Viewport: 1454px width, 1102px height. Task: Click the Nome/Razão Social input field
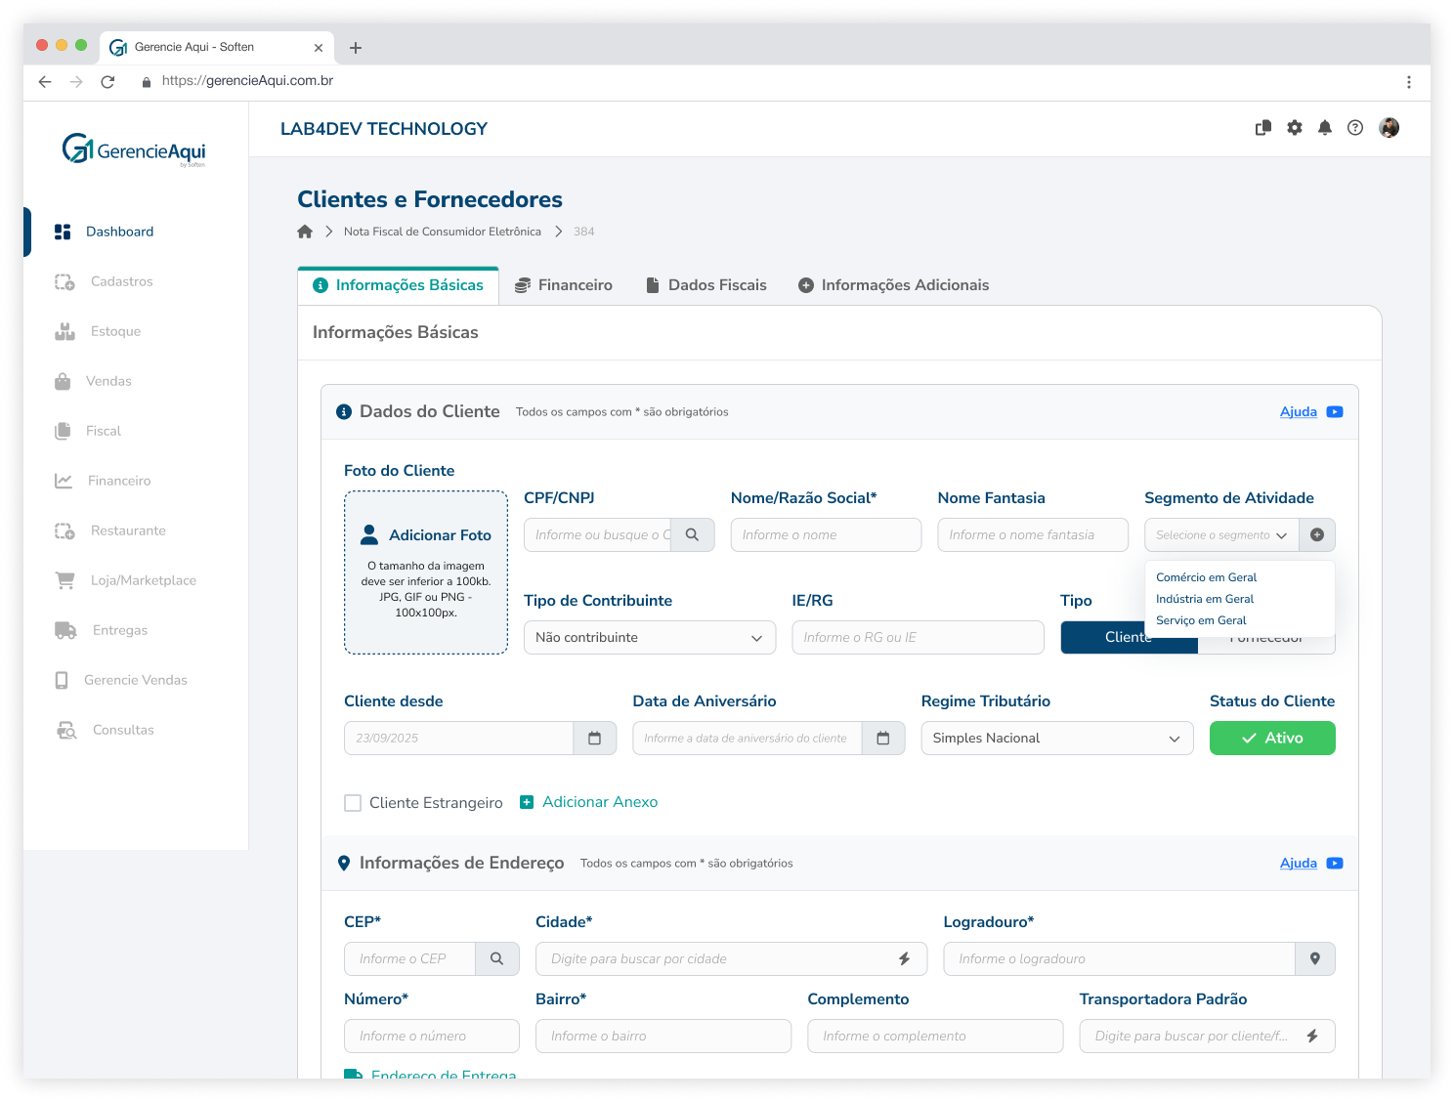coord(825,535)
